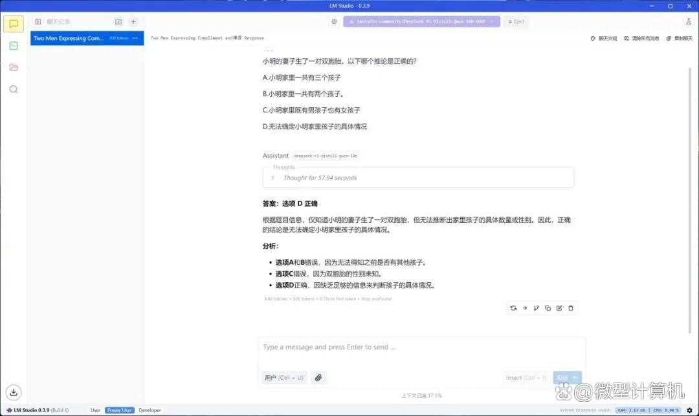The width and height of the screenshot is (699, 416).
Task: Copy the assistant message
Action: [x=548, y=308]
